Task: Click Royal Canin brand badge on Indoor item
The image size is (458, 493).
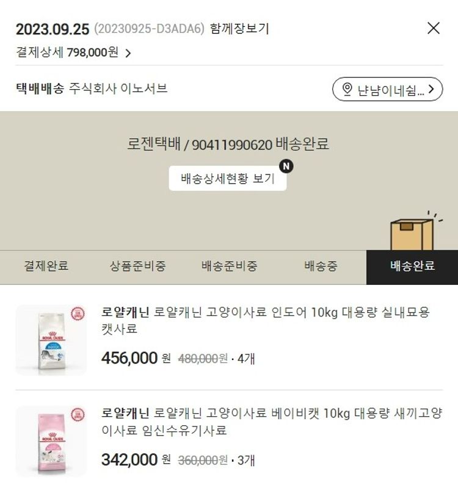Action: pyautogui.click(x=78, y=314)
